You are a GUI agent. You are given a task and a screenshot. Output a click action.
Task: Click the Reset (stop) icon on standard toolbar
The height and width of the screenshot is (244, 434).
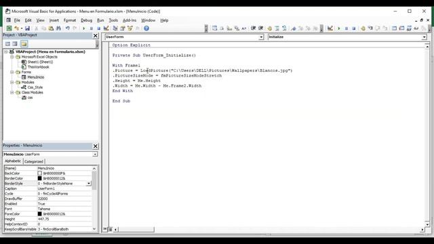pyautogui.click(x=98, y=28)
